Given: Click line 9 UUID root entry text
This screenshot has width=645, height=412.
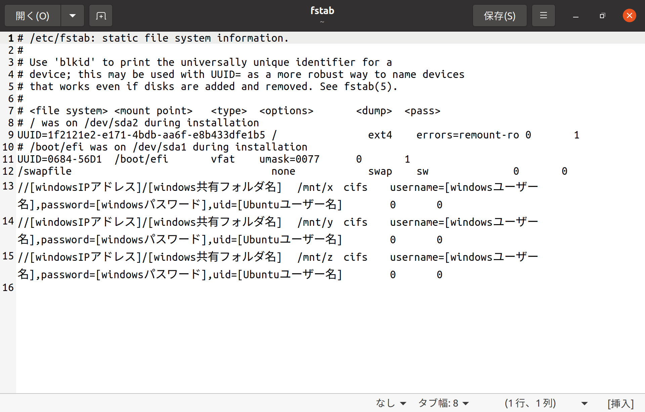Looking at the screenshot, I should point(141,135).
